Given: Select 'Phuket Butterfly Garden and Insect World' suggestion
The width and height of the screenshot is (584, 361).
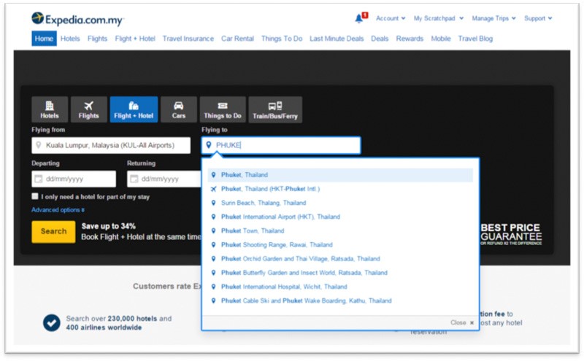Looking at the screenshot, I should pyautogui.click(x=340, y=273).
